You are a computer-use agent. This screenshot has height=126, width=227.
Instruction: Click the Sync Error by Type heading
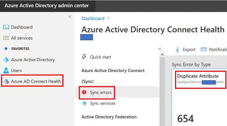point(191,65)
